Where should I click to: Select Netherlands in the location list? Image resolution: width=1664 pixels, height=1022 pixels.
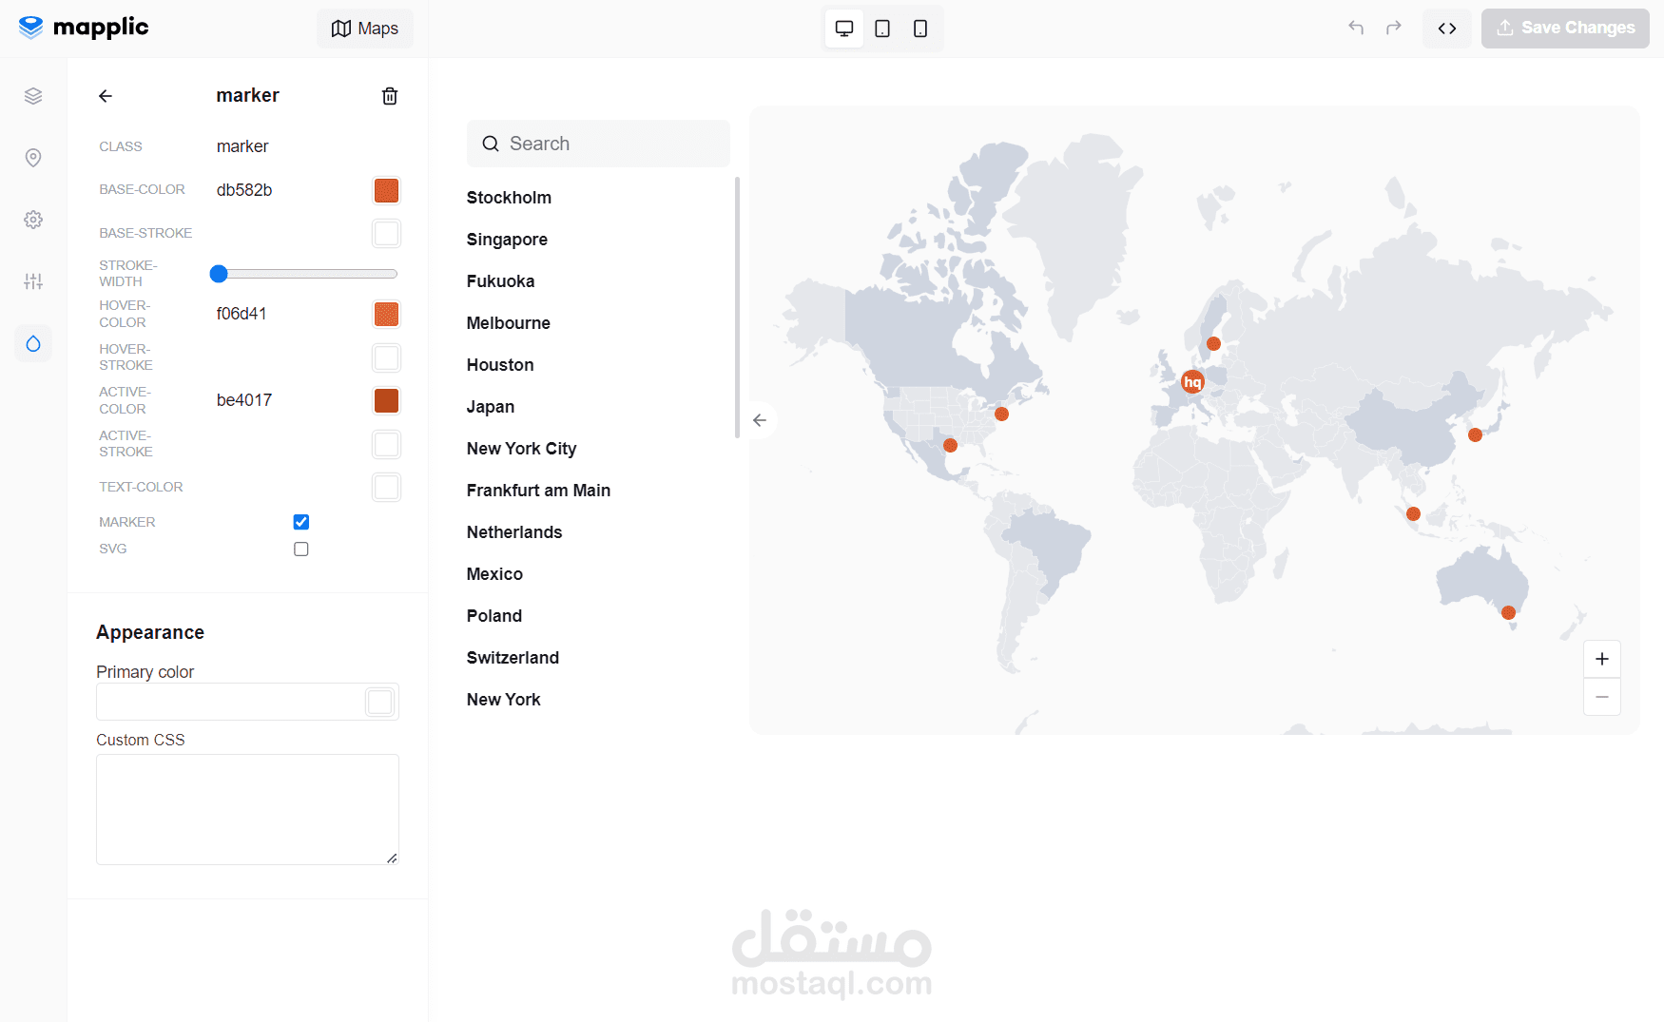tap(514, 532)
